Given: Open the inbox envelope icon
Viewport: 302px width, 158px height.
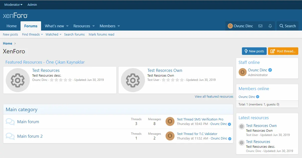Looking at the screenshot, I should 260,26.
